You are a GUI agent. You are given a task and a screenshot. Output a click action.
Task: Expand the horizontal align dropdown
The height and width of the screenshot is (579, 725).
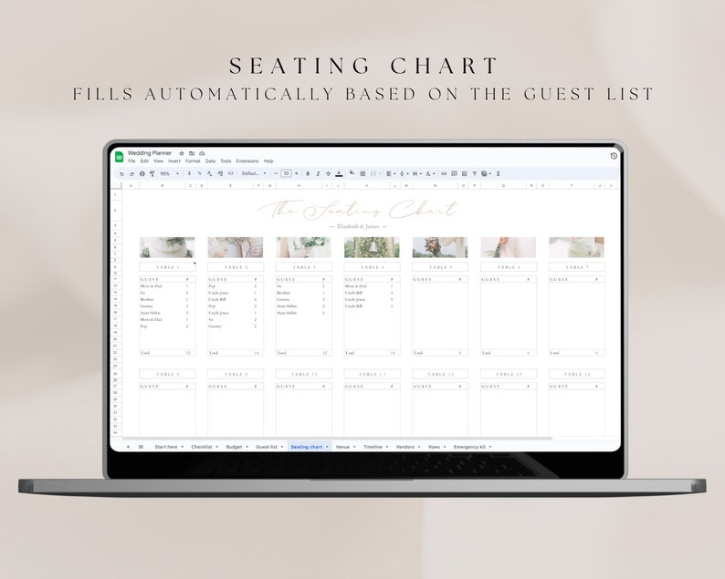pos(391,174)
